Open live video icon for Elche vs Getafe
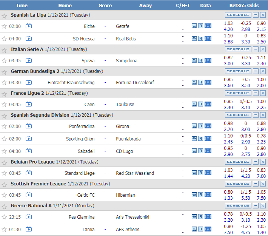This screenshot has width=268, height=236. tap(29, 26)
